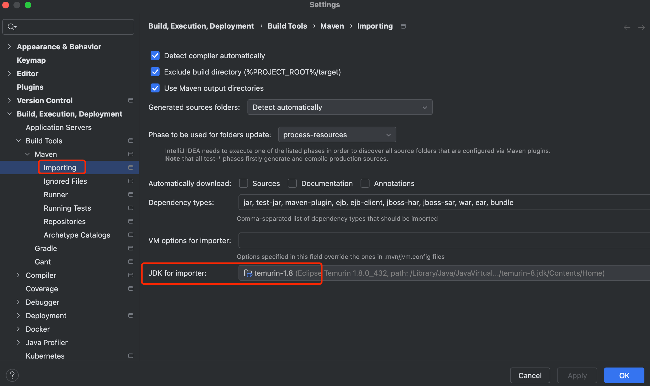The width and height of the screenshot is (650, 386).
Task: Click the search magnifier icon
Action: click(11, 27)
